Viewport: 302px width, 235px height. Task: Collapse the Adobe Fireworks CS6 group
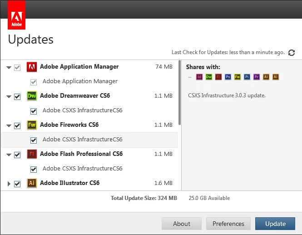point(9,126)
